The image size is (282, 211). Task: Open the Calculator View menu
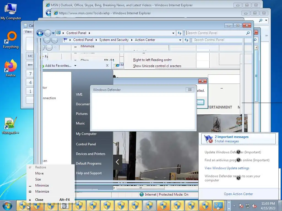(x=28, y=32)
